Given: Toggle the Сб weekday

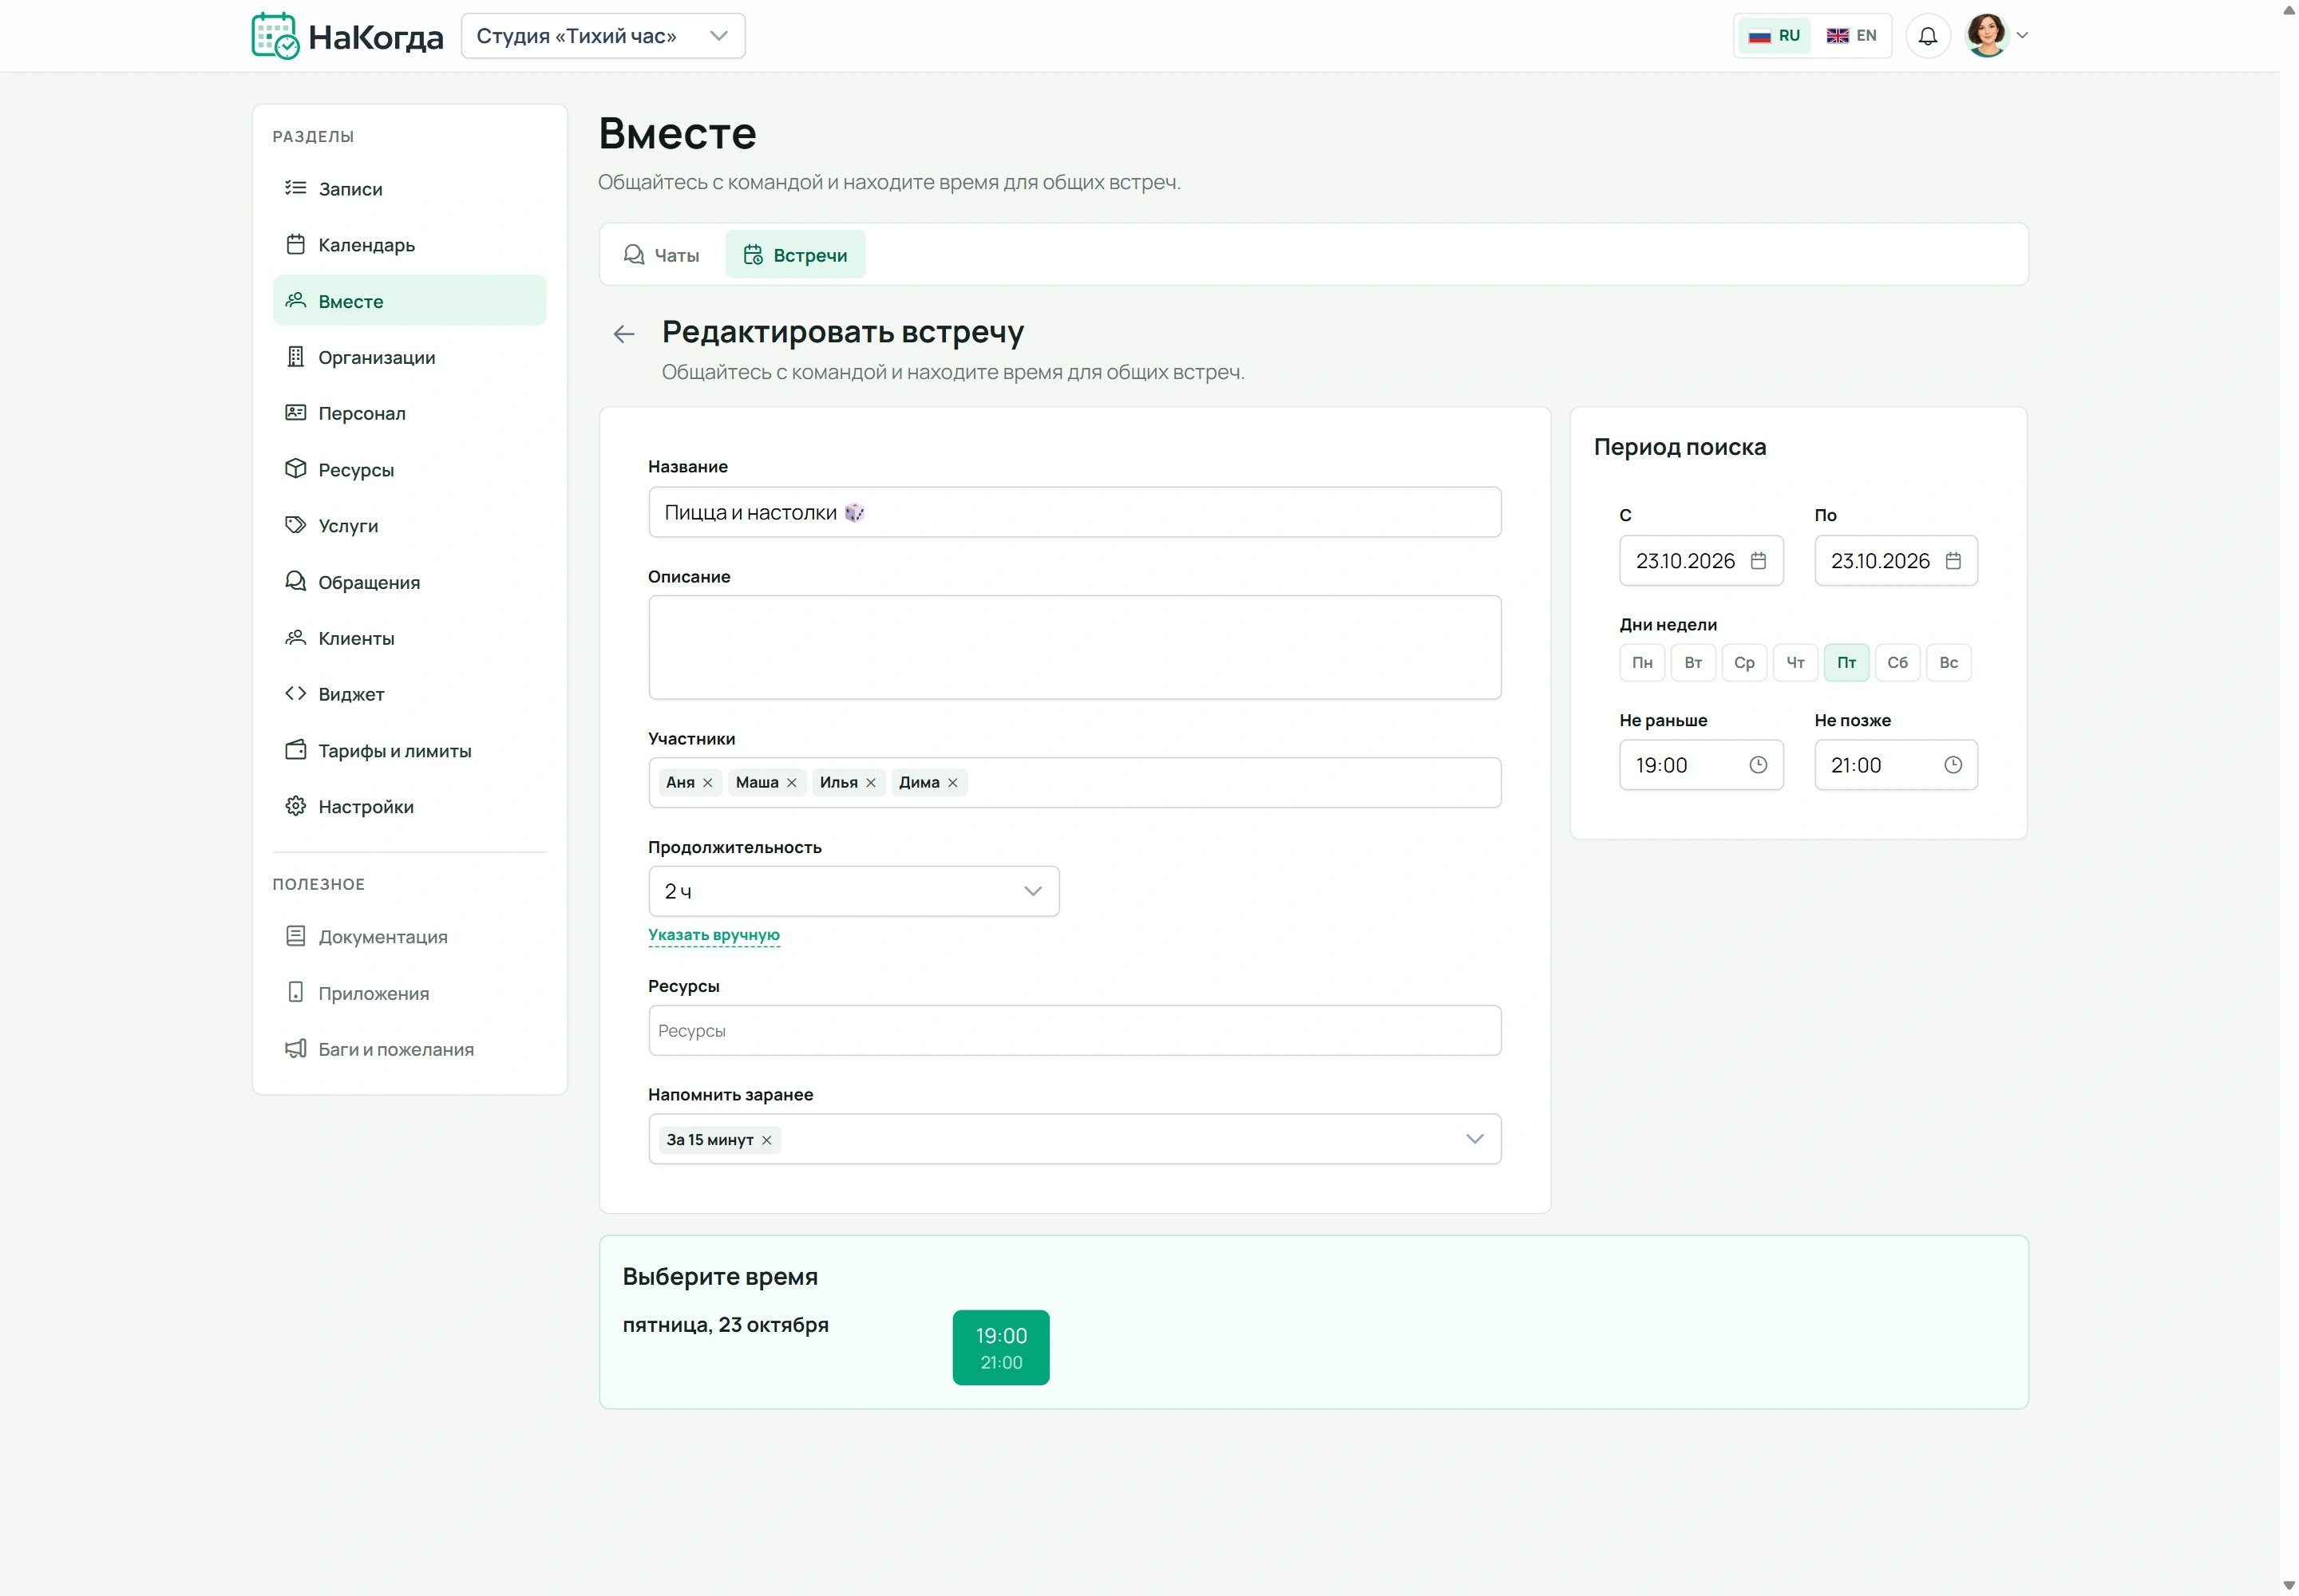Looking at the screenshot, I should [1897, 663].
